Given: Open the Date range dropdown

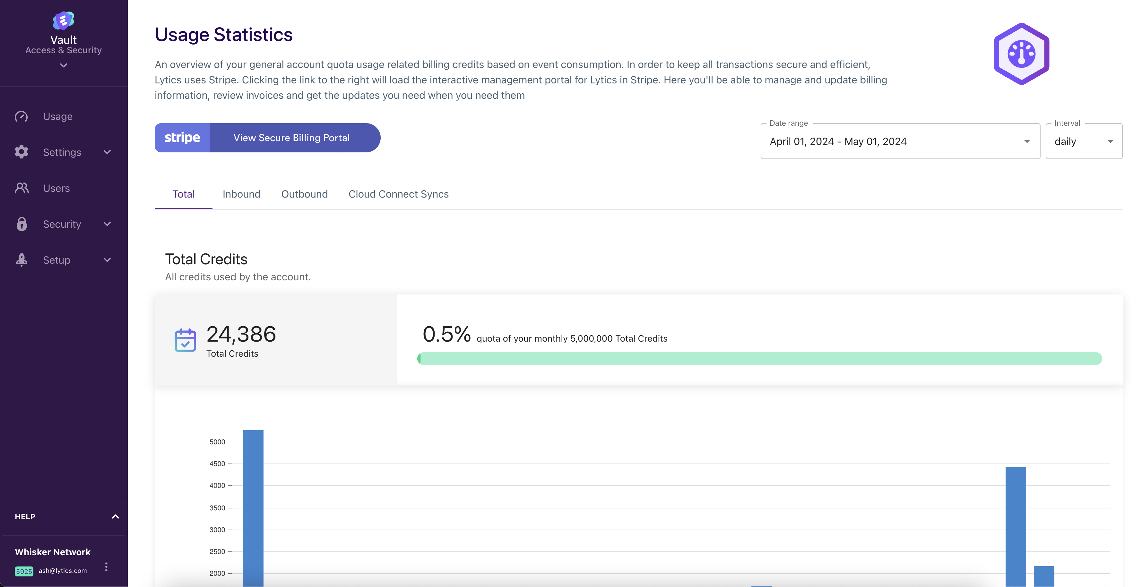Looking at the screenshot, I should (x=900, y=141).
